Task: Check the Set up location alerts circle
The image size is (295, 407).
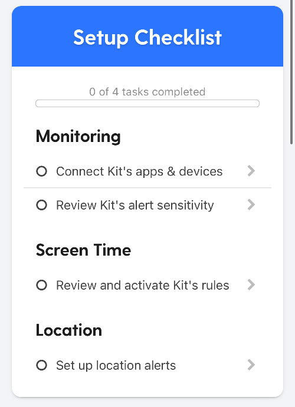Action: pyautogui.click(x=41, y=365)
